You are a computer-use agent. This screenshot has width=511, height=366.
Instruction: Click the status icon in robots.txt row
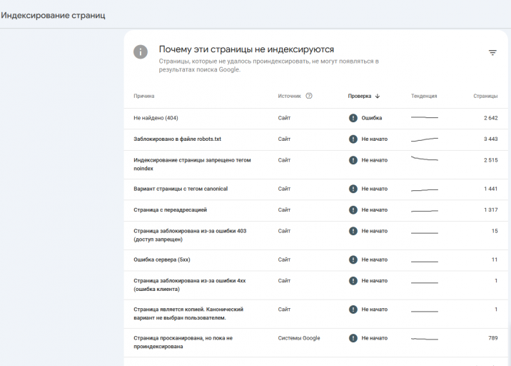point(353,139)
